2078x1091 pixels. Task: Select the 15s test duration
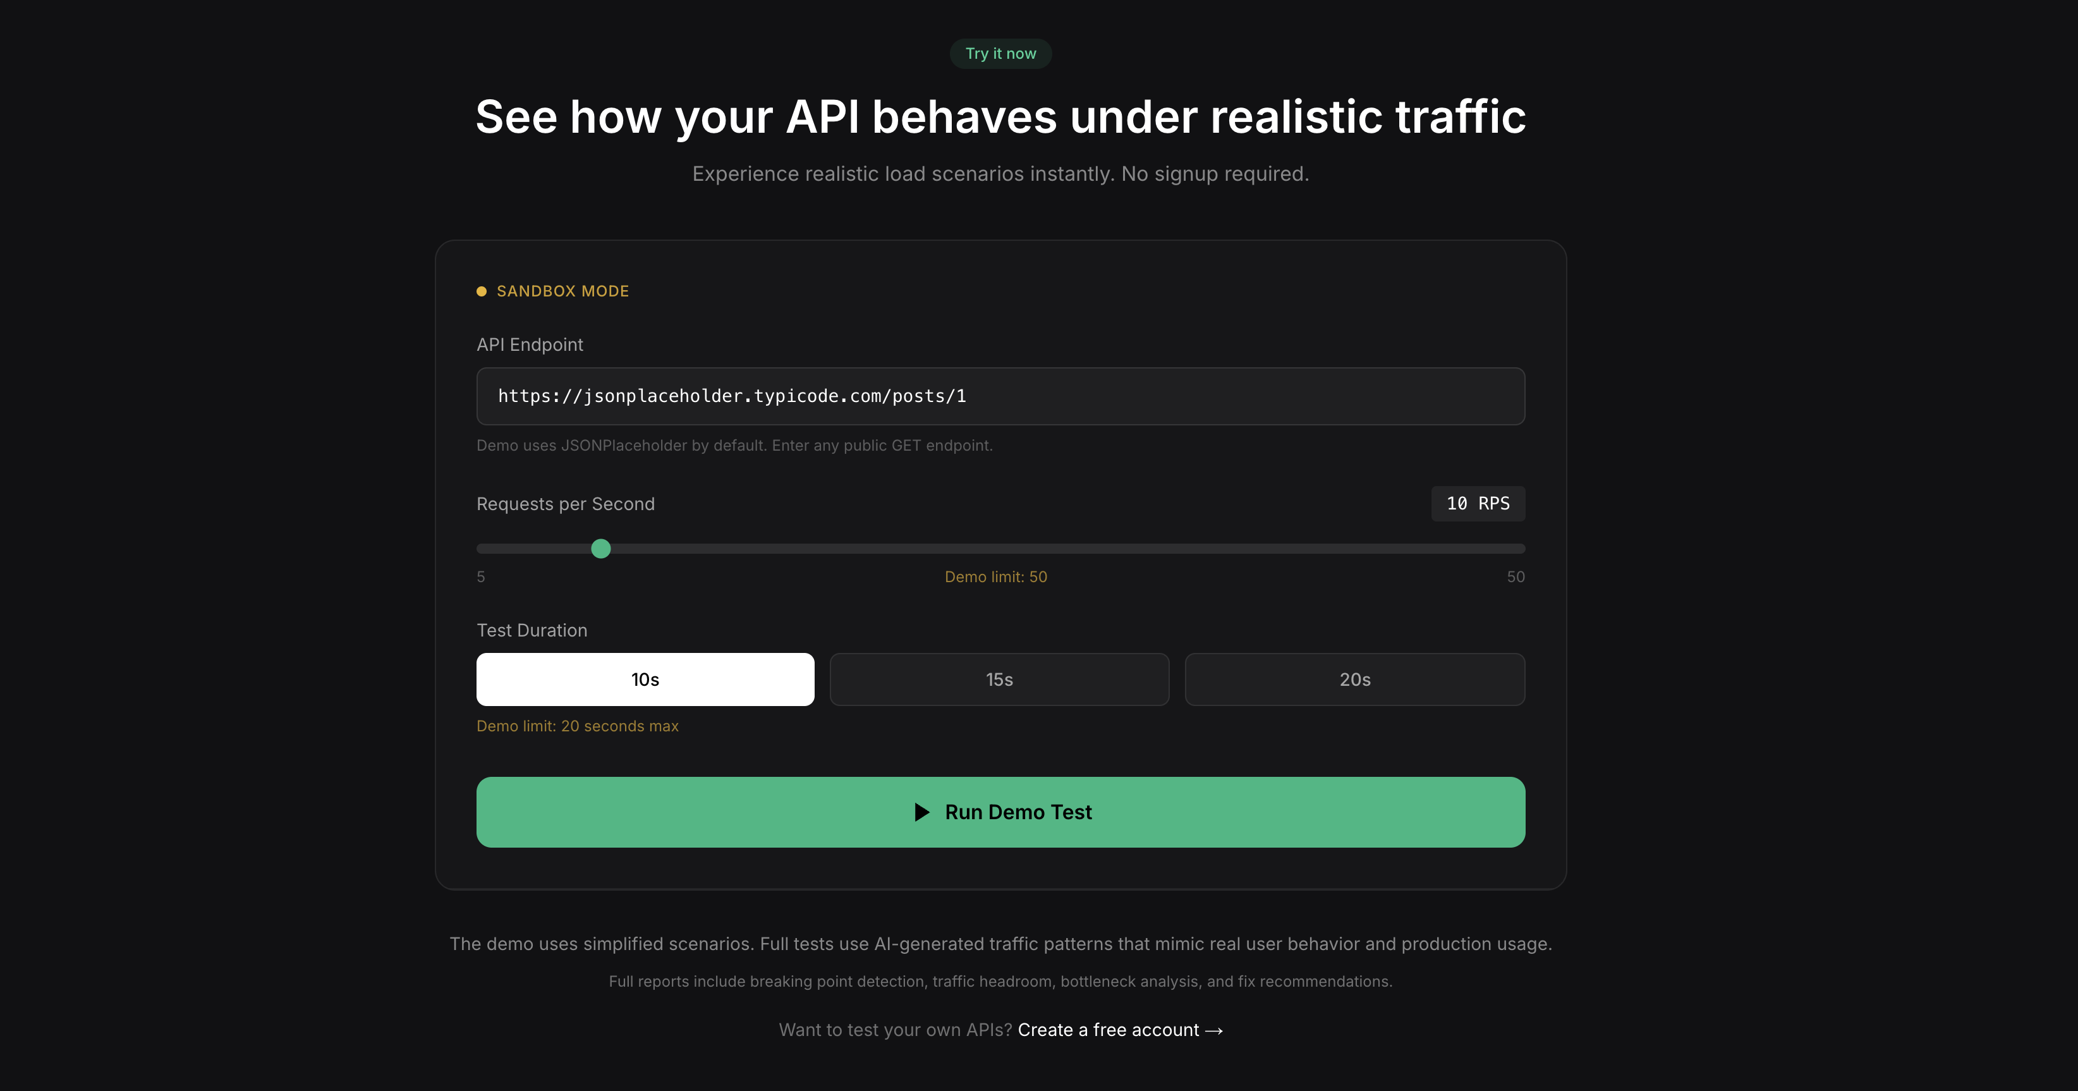point(999,680)
